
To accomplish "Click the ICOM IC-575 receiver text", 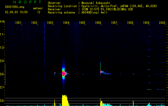I will [x=107, y=9].
